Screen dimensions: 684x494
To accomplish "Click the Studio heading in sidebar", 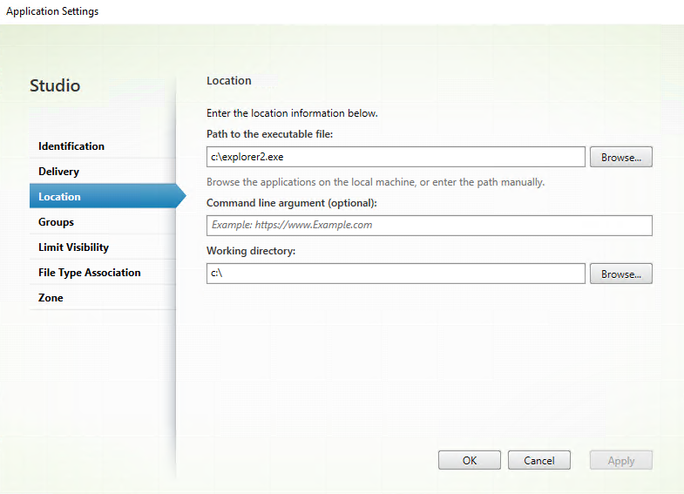I will pyautogui.click(x=55, y=86).
